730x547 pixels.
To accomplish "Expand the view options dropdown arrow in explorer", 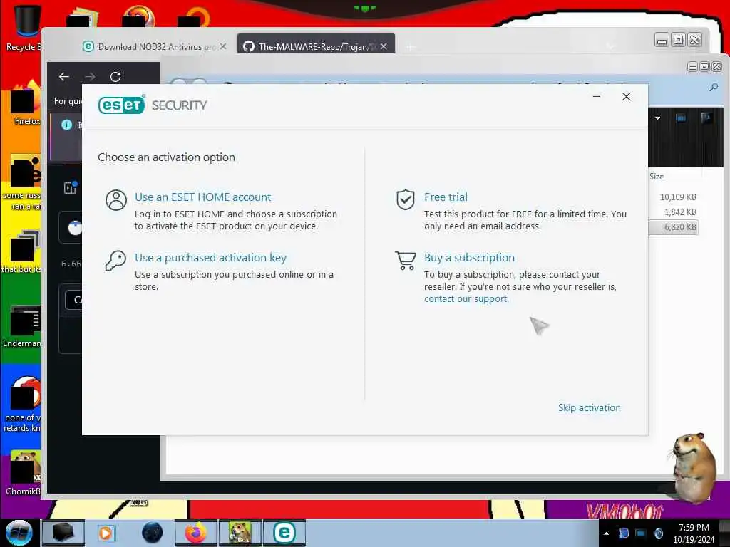I will pos(657,118).
